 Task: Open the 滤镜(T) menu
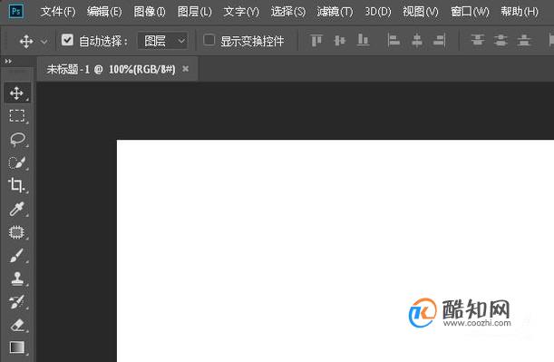pos(335,12)
